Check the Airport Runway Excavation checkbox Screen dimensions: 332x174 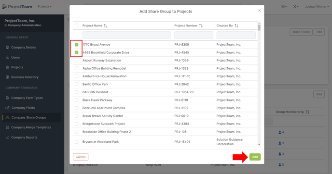76,61
